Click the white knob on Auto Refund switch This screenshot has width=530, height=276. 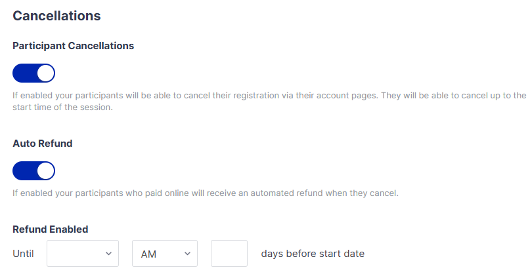45,171
